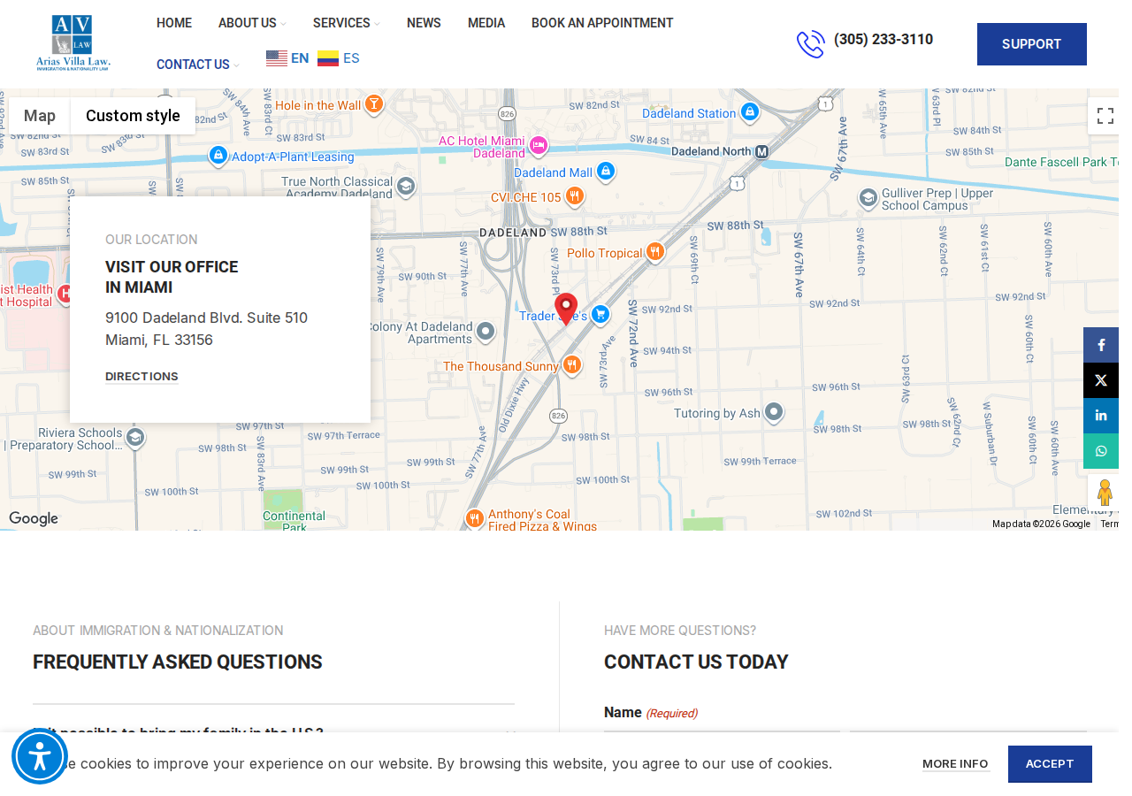Select the Gulliver Prep school marker
This screenshot has width=1132, height=796.
868,198
